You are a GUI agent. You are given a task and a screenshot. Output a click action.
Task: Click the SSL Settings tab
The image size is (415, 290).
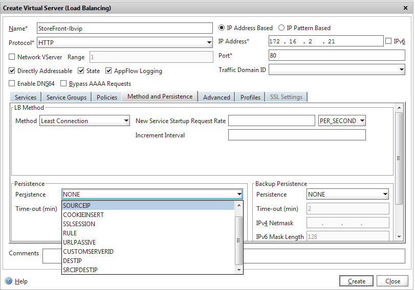tap(286, 97)
